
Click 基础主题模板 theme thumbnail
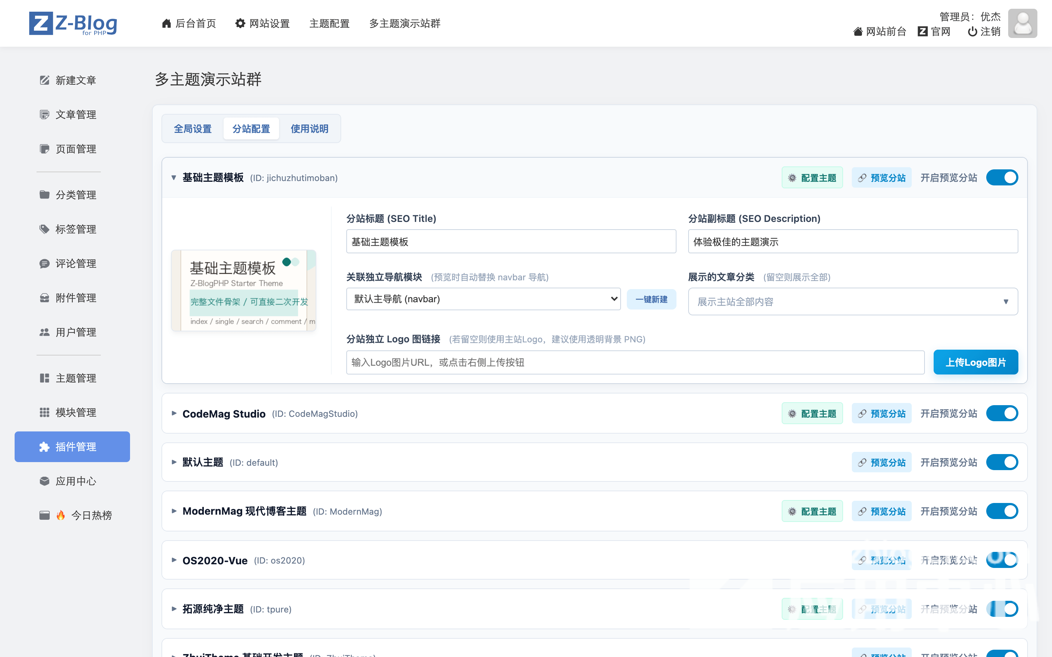tap(243, 291)
